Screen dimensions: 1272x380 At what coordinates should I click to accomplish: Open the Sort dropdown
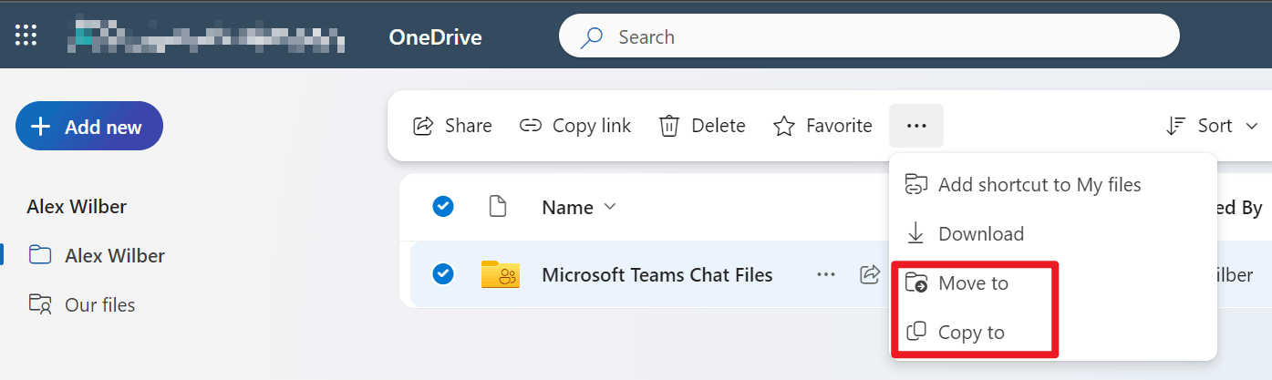(x=1212, y=126)
